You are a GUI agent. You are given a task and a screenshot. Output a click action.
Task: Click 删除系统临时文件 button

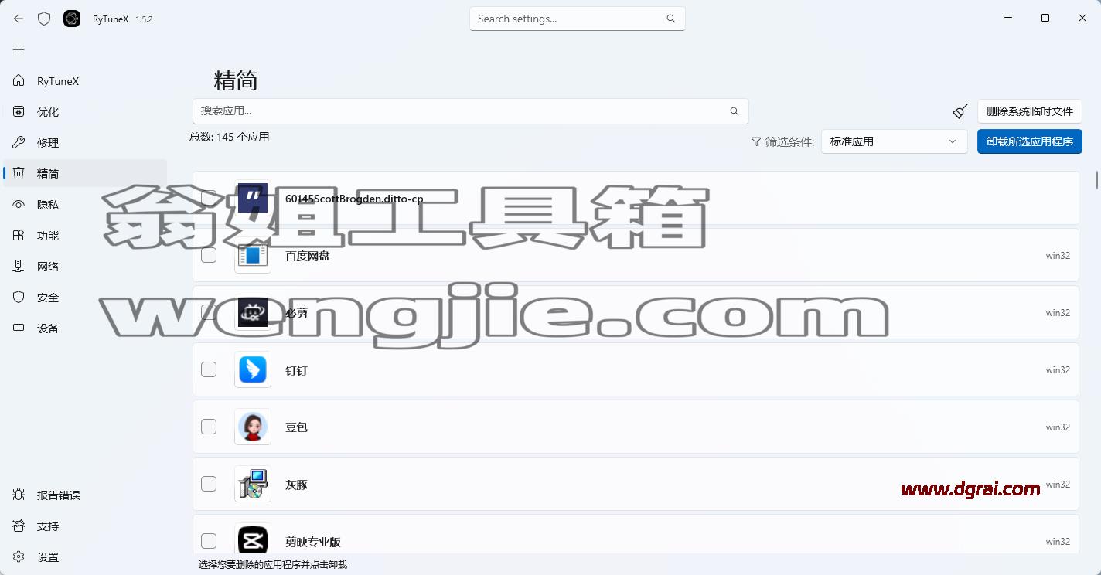[1029, 111]
